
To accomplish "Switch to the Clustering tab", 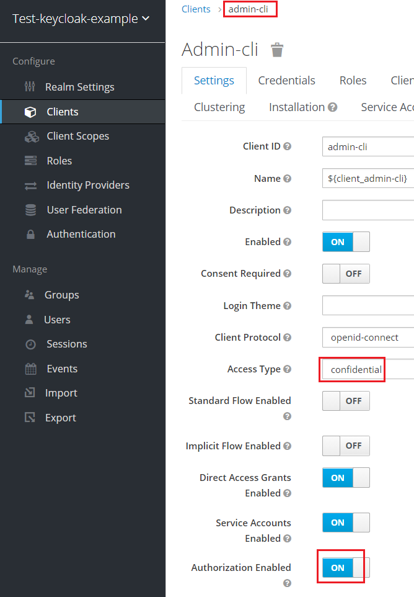I will pyautogui.click(x=219, y=107).
